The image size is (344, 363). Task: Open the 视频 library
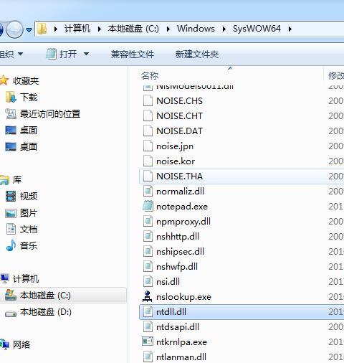(x=29, y=197)
